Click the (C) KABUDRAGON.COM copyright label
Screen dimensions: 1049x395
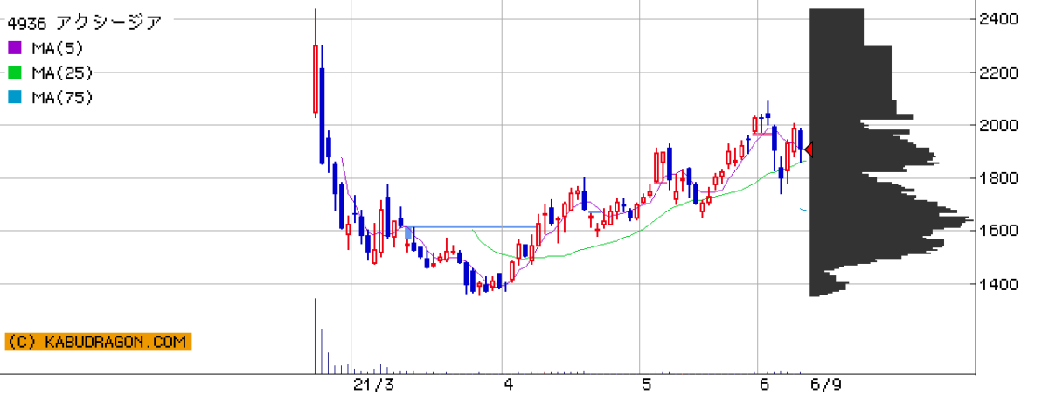click(x=98, y=342)
